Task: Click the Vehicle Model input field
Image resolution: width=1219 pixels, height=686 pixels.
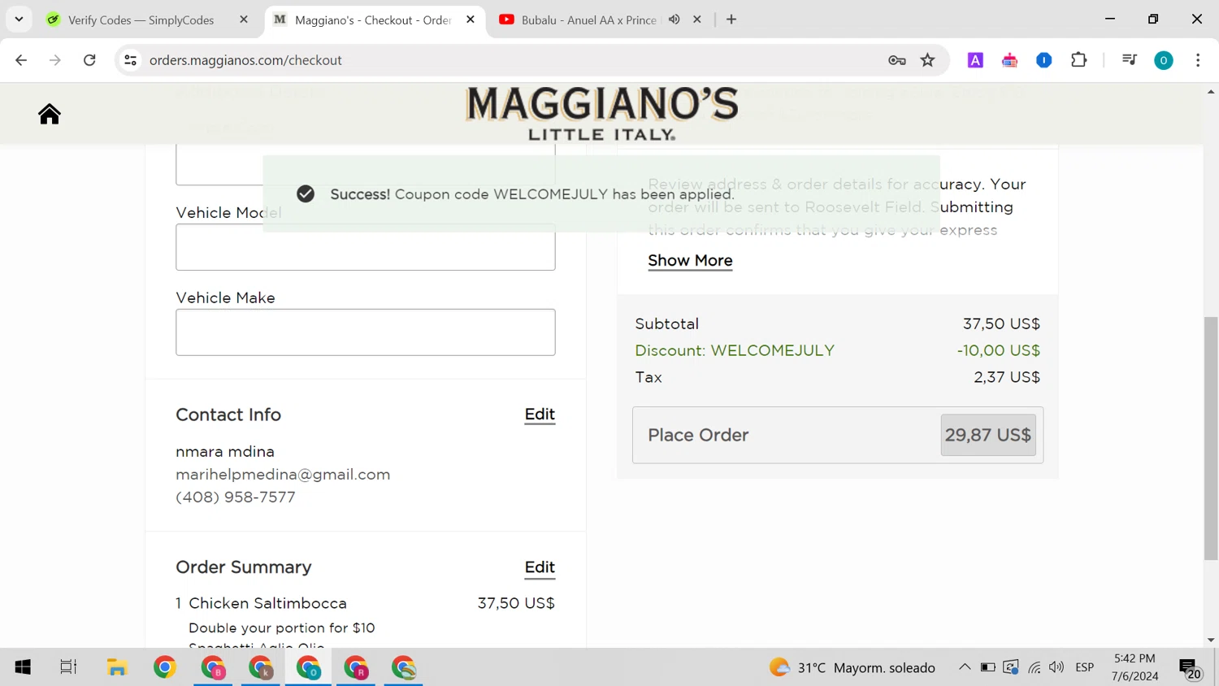Action: (x=366, y=247)
